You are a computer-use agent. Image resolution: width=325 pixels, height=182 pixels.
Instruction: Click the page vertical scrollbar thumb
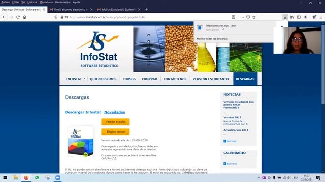point(323,64)
